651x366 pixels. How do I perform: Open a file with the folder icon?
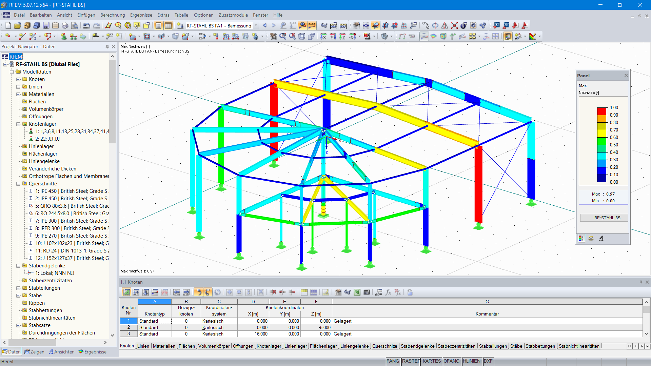pyautogui.click(x=18, y=25)
